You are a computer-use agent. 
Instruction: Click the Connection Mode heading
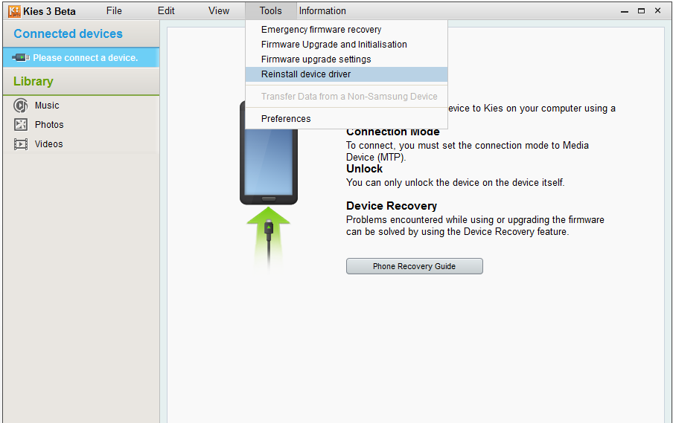click(393, 132)
